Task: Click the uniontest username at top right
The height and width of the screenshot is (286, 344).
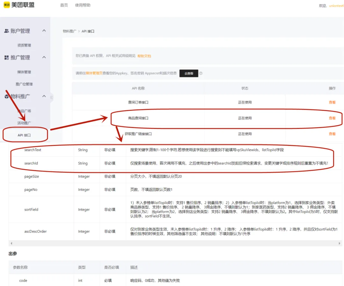Action: (x=336, y=6)
